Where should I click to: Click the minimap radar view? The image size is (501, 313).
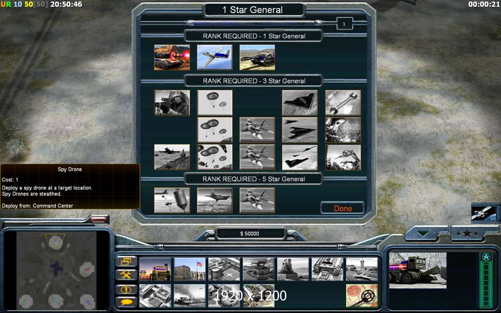click(x=56, y=271)
